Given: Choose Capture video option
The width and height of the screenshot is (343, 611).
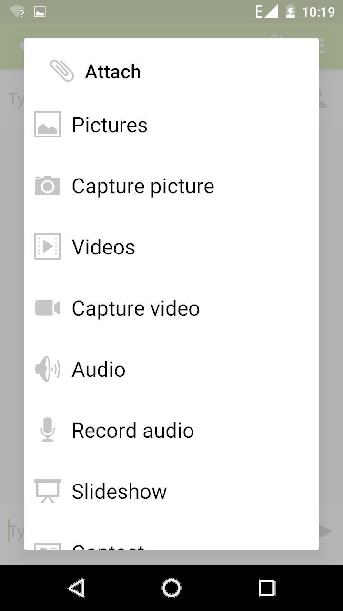Looking at the screenshot, I should click(x=171, y=308).
